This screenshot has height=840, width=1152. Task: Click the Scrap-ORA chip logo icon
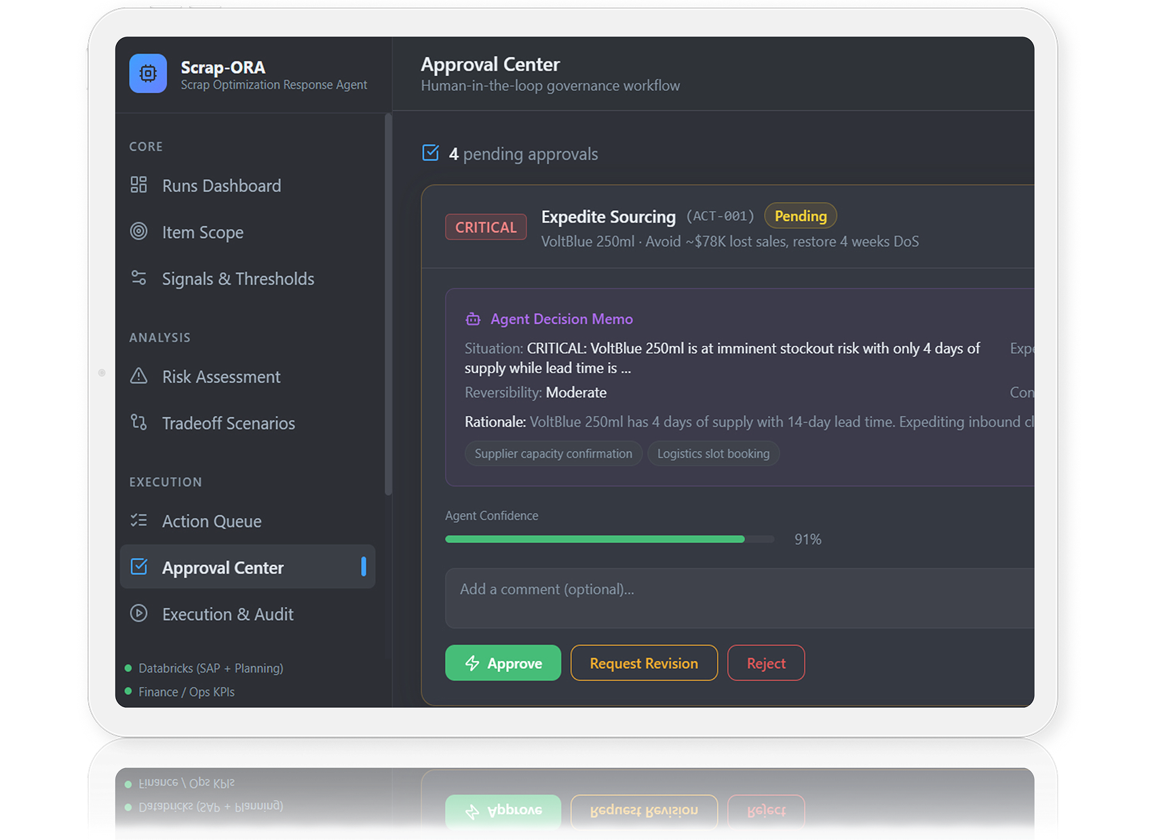[148, 73]
